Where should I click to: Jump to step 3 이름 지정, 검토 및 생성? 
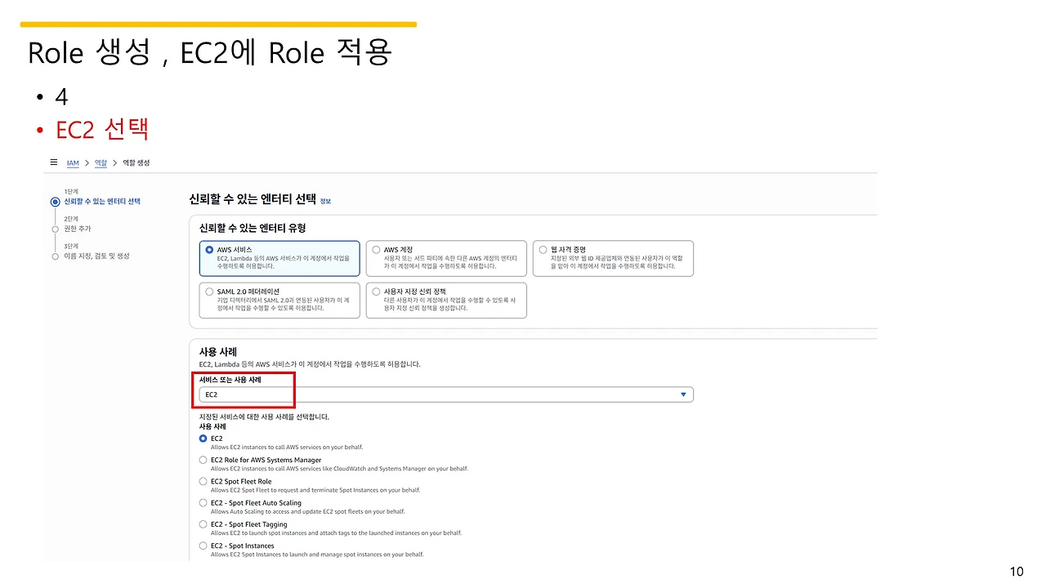click(x=96, y=256)
